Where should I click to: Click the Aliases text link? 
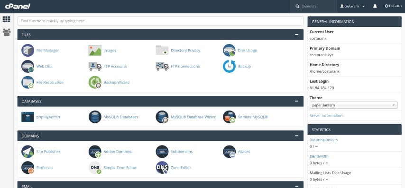click(244, 152)
